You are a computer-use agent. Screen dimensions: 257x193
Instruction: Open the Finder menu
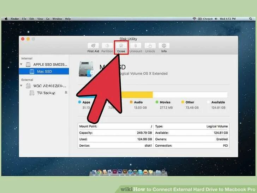click(15, 19)
